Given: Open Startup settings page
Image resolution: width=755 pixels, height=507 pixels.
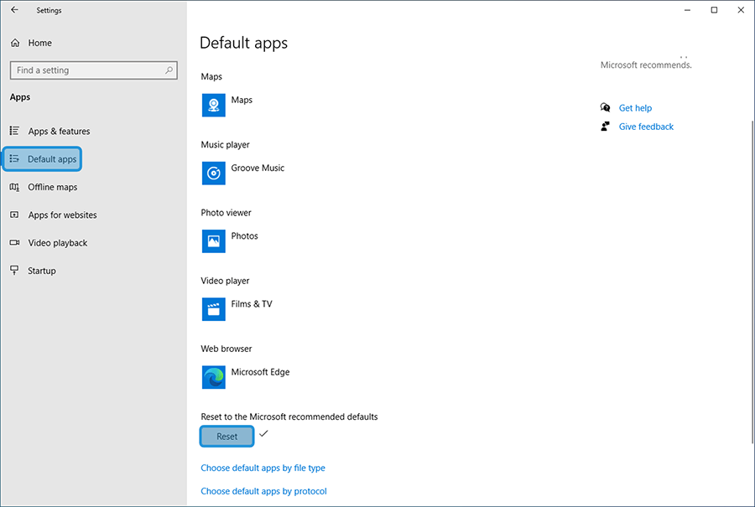Looking at the screenshot, I should (x=42, y=271).
